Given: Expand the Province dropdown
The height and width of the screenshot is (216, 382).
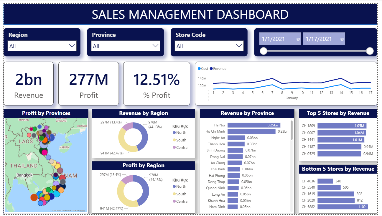Looking at the screenshot, I should (155, 46).
